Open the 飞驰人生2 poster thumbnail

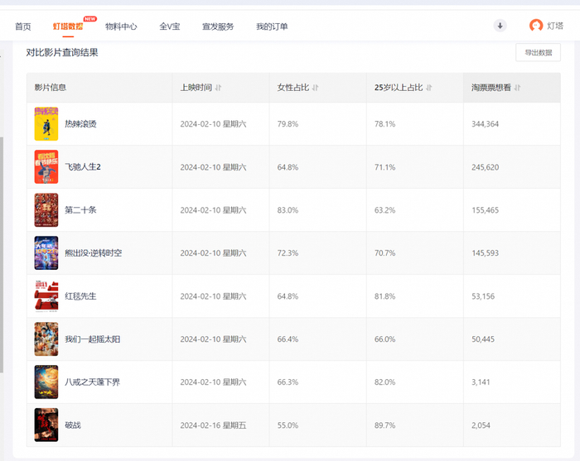46,166
